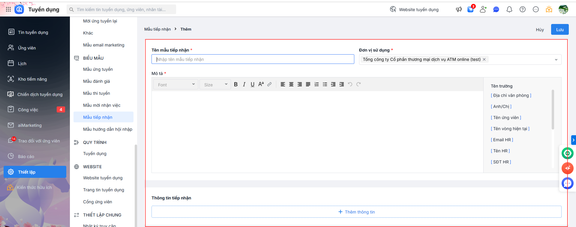Image resolution: width=576 pixels, height=227 pixels.
Task: Open the notifications bell
Action: coord(509,10)
